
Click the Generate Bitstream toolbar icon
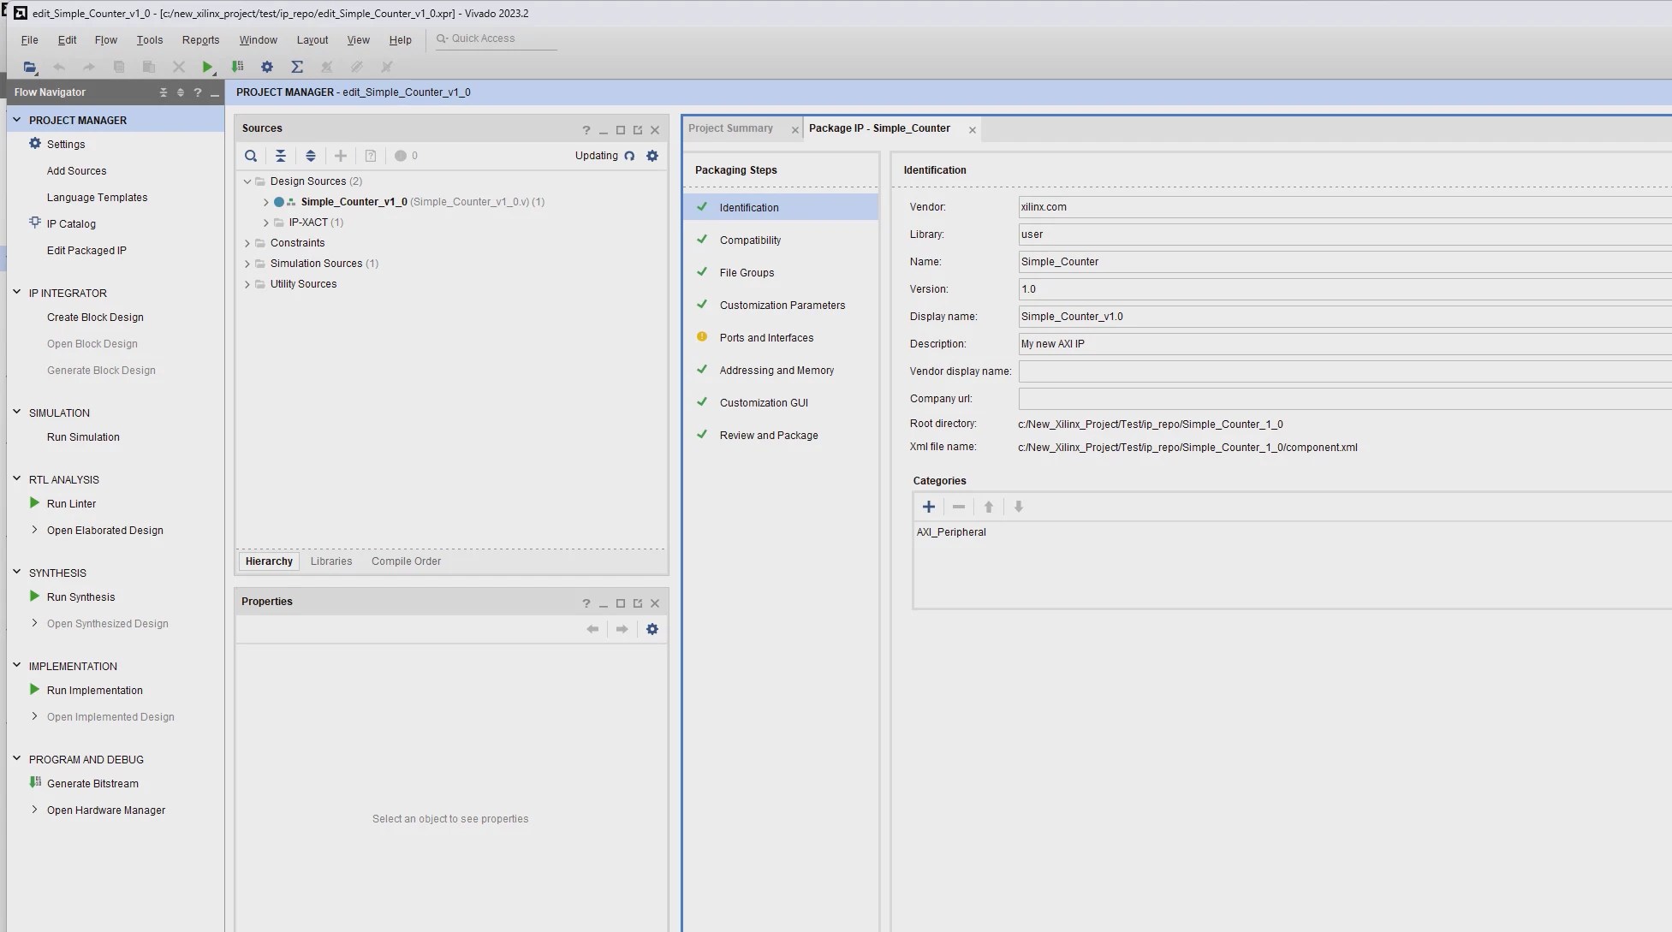click(237, 67)
